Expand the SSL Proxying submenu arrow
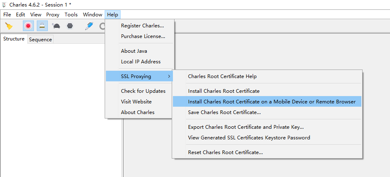The image size is (390, 177). point(169,76)
